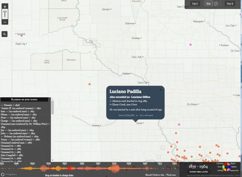Click the red cluster on the timeline near 1882
This screenshot has height=177, width=242.
[x=71, y=168]
